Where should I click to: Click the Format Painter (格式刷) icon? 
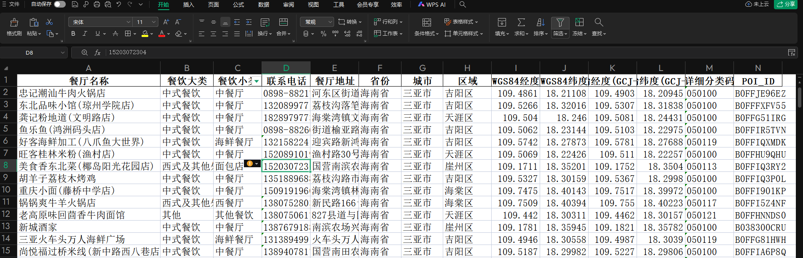click(x=14, y=23)
